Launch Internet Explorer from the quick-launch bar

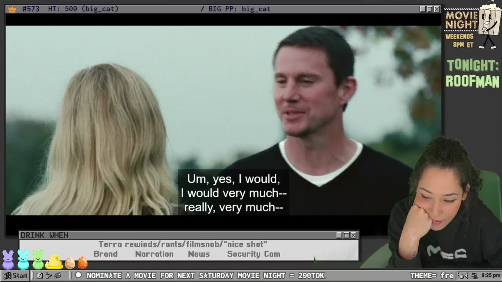coord(58,275)
